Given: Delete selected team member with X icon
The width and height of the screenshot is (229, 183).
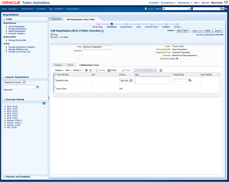Looking at the screenshot, I should [x=91, y=70].
